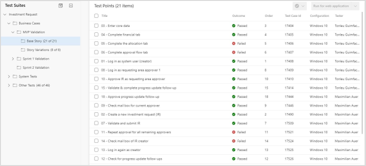Sort by the Configuration column header
The width and height of the screenshot is (366, 166).
(x=319, y=16)
